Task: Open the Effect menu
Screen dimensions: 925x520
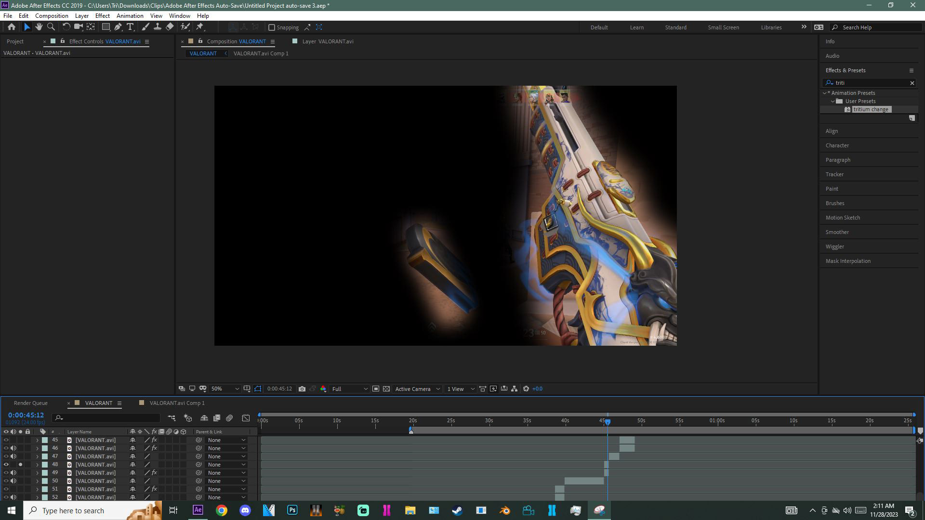Action: 102,15
